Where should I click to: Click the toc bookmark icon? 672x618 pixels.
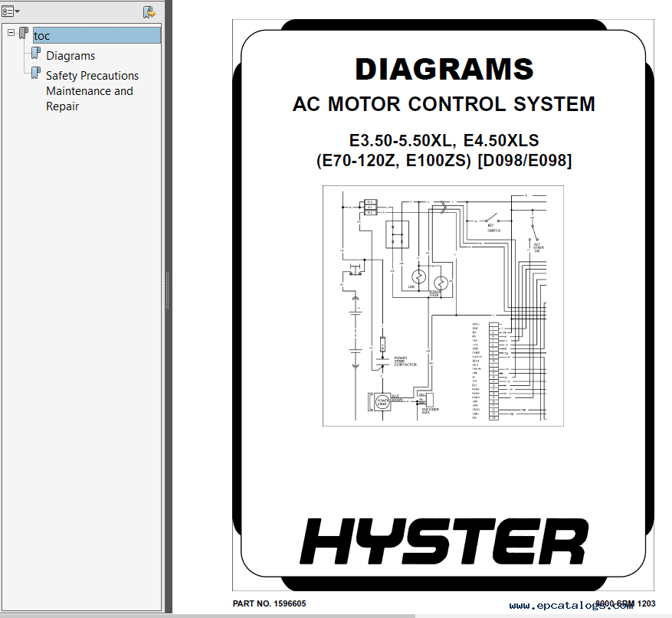click(x=24, y=34)
